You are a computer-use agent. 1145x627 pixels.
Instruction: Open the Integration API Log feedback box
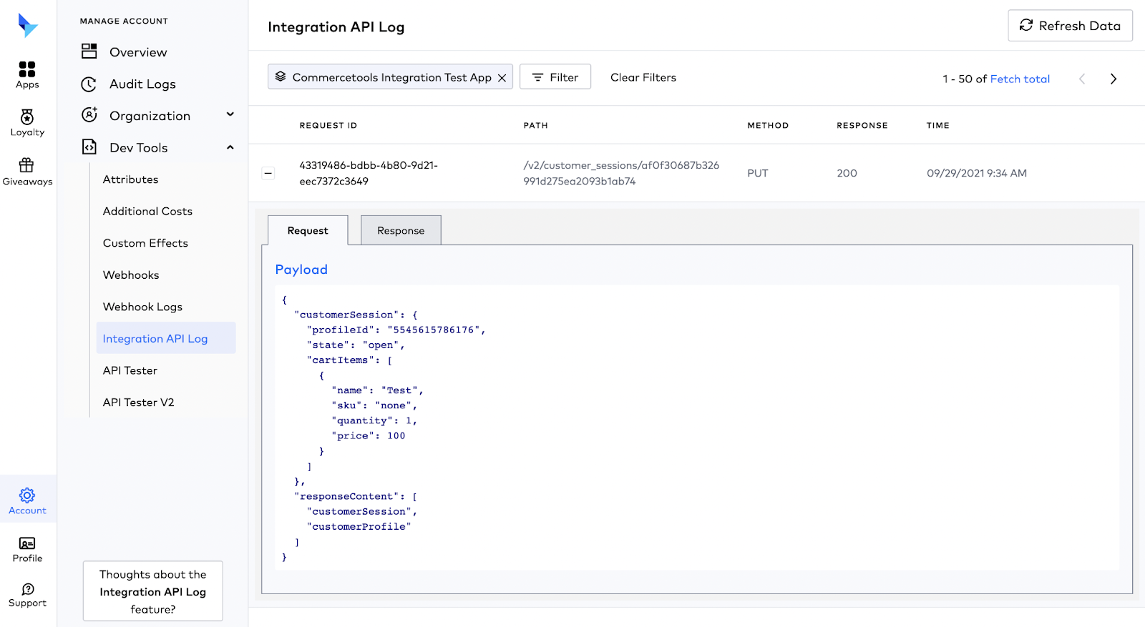coord(153,591)
